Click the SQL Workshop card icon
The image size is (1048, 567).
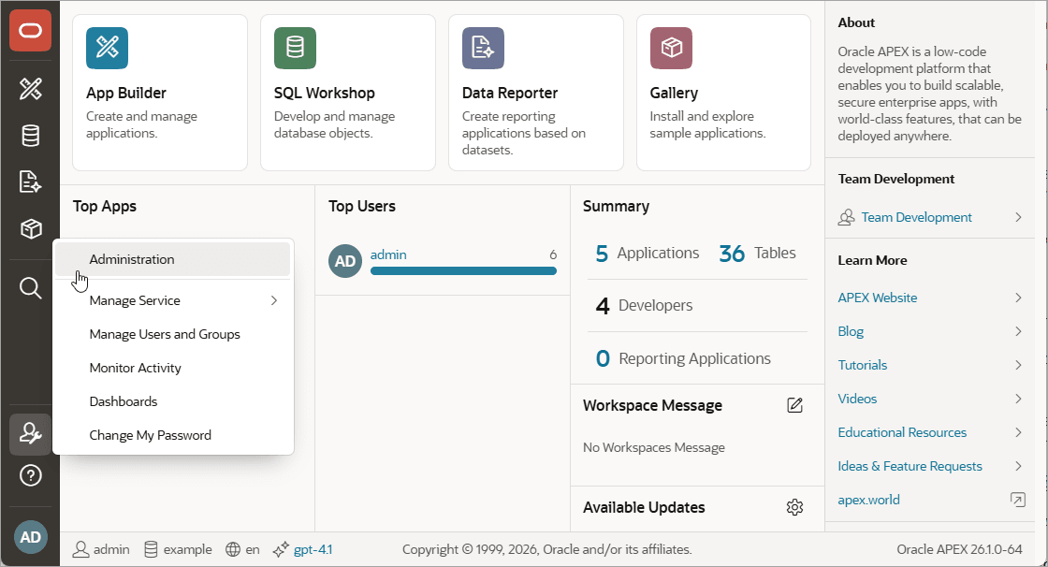[x=295, y=48]
